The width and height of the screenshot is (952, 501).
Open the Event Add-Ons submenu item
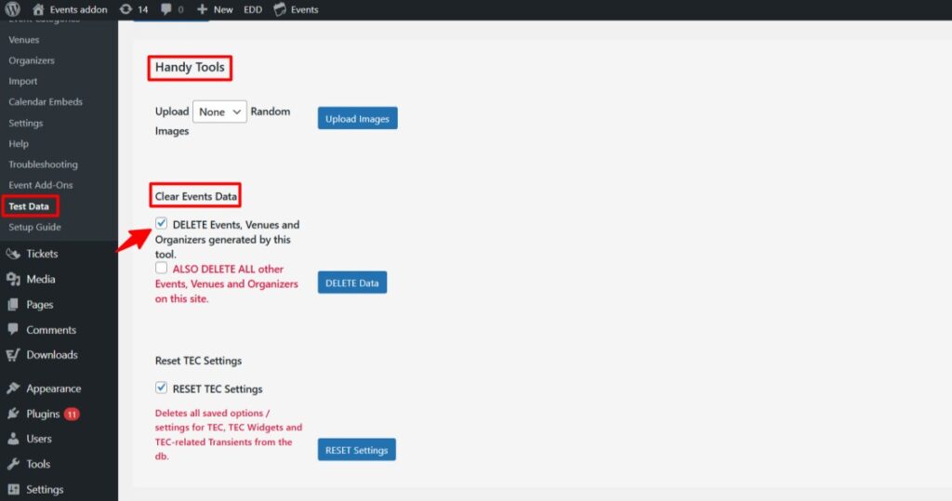click(41, 185)
